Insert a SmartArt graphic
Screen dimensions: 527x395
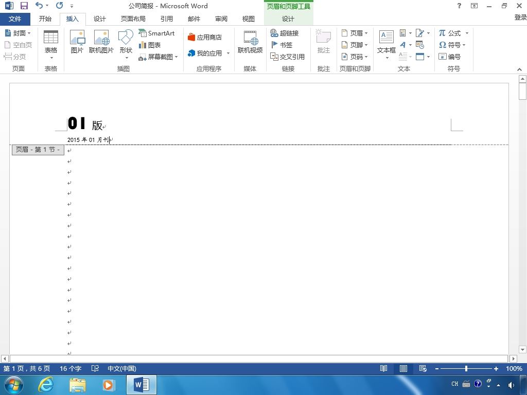pyautogui.click(x=156, y=33)
